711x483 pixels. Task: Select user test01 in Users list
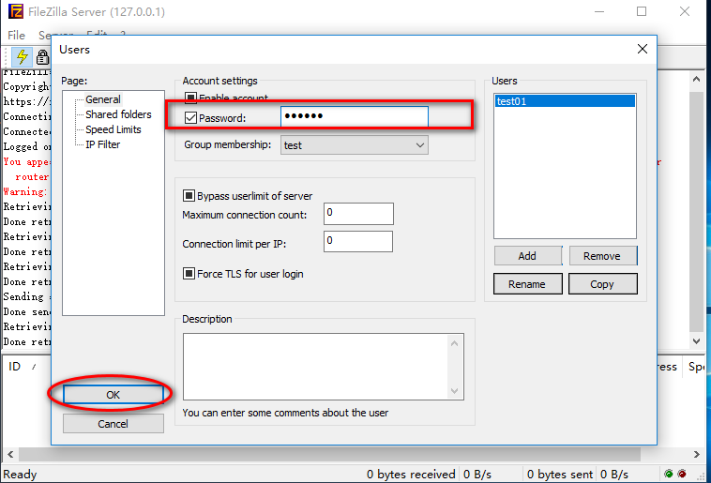[x=565, y=101]
